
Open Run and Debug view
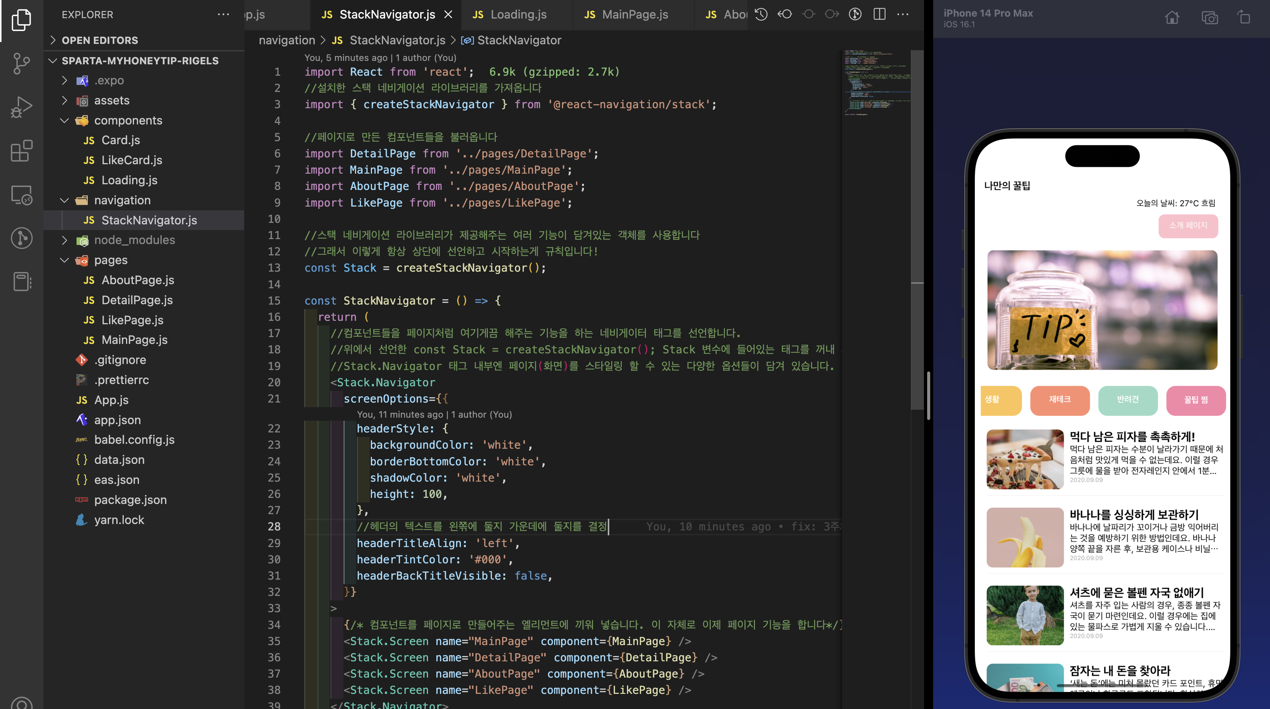[x=21, y=107]
